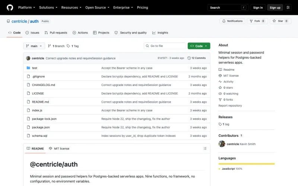Open README.md file
The height and width of the screenshot is (186, 298).
pyautogui.click(x=40, y=102)
